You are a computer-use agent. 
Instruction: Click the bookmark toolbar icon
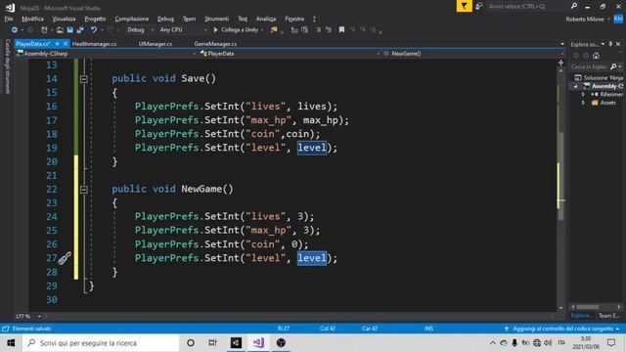pyautogui.click(x=341, y=30)
